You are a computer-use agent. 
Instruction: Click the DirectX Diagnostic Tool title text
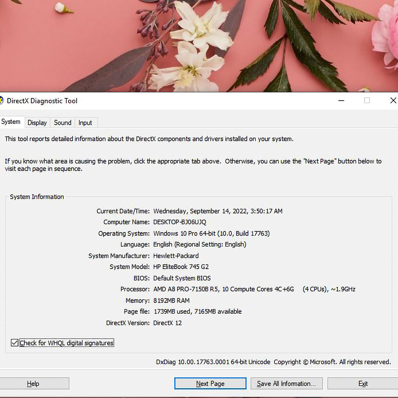[42, 101]
